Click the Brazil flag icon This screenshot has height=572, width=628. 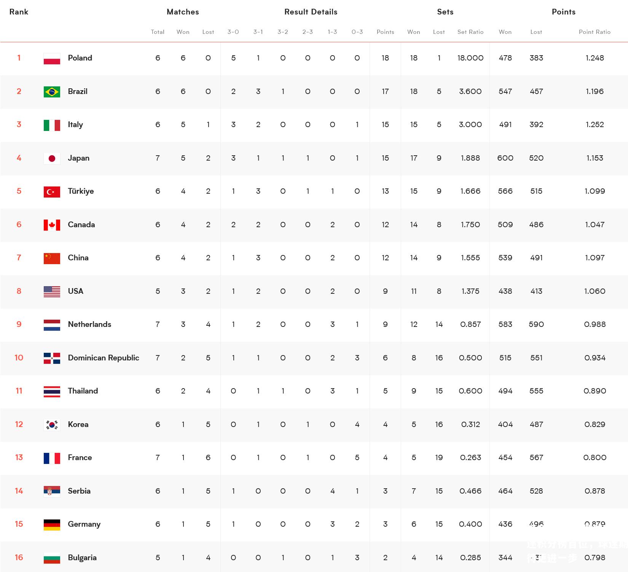click(52, 92)
